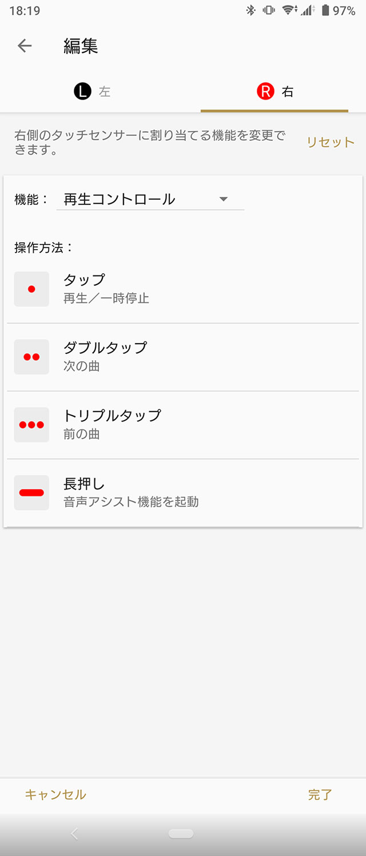The height and width of the screenshot is (856, 366).
Task: Tap the back arrow in the header
Action: 25,46
